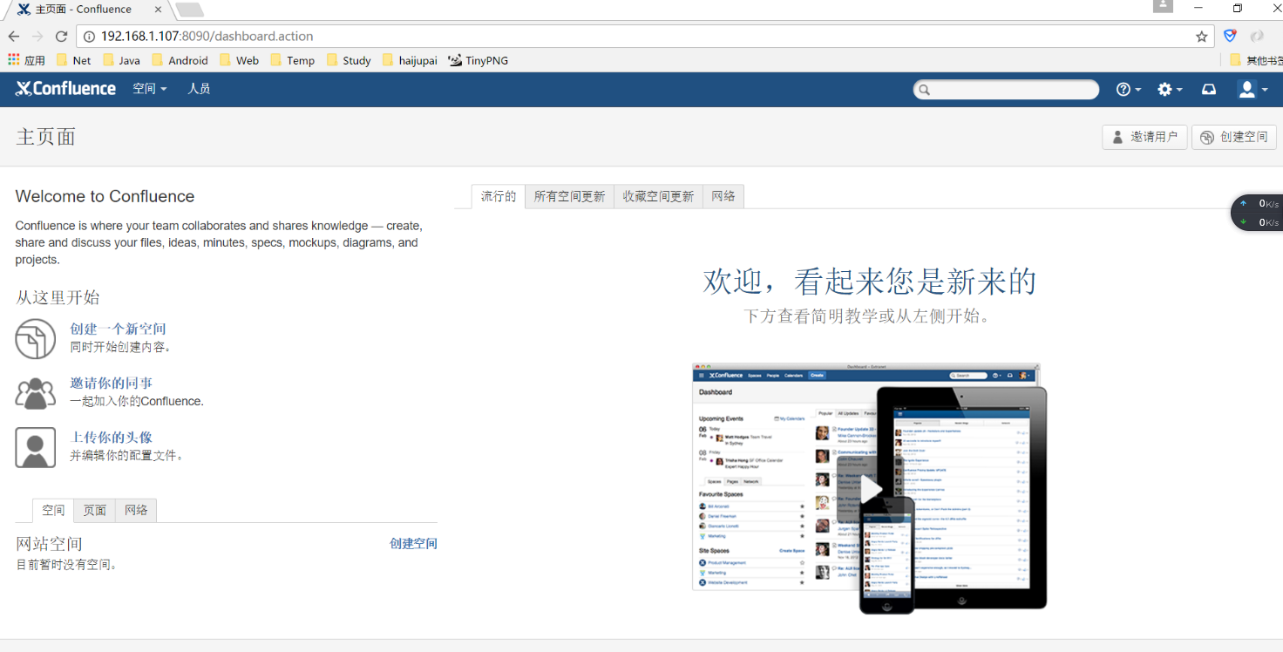Open the 应用 apps shortcut
1283x652 pixels.
pyautogui.click(x=26, y=60)
